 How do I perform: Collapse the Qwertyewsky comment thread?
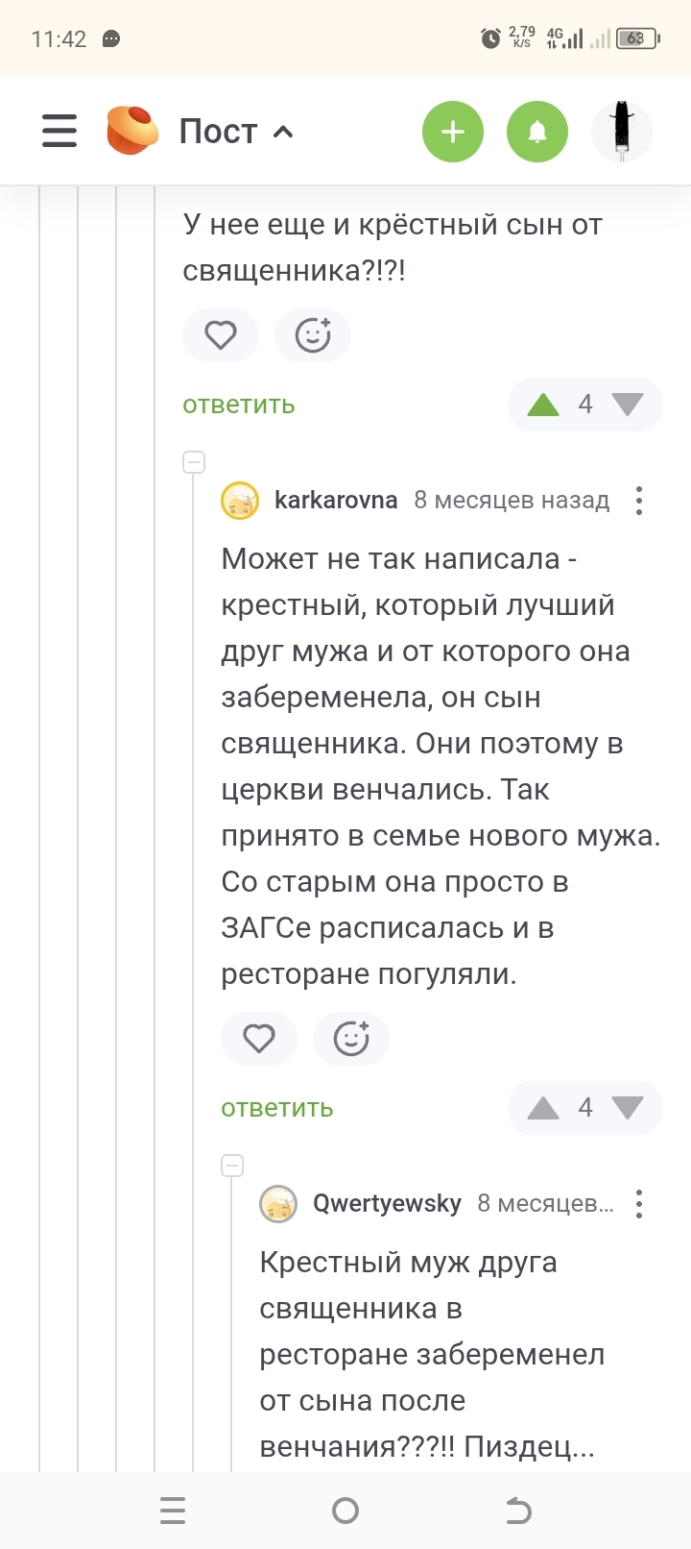point(232,1166)
